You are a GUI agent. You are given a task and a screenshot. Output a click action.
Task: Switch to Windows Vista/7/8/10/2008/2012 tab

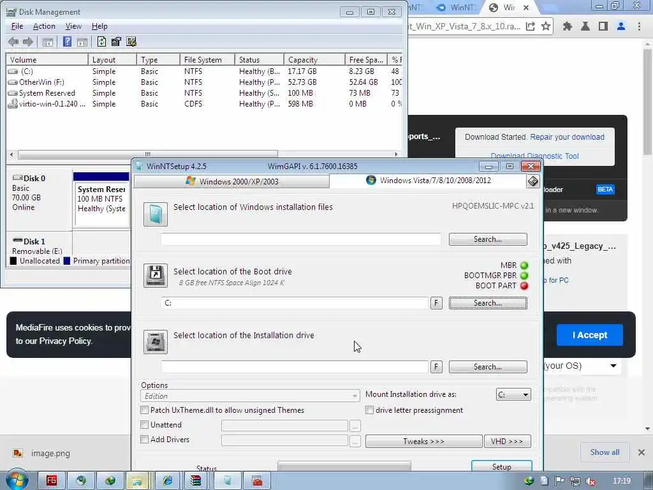click(x=429, y=181)
